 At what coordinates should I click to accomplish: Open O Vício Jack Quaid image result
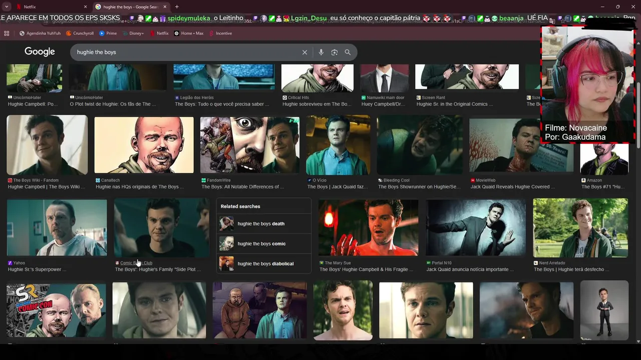point(338,145)
